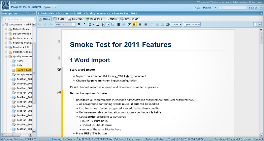Click the undo icon

coord(45,24)
